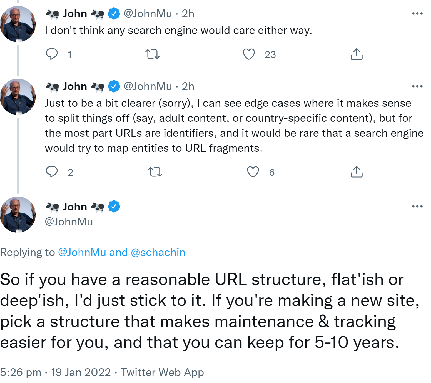431x383 pixels.
Task: Retweet the tweet about URL fragments
Action: pos(155,172)
